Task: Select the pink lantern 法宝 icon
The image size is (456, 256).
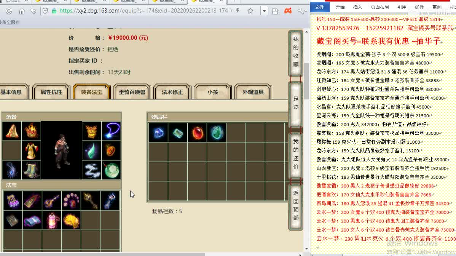Action: click(x=52, y=220)
